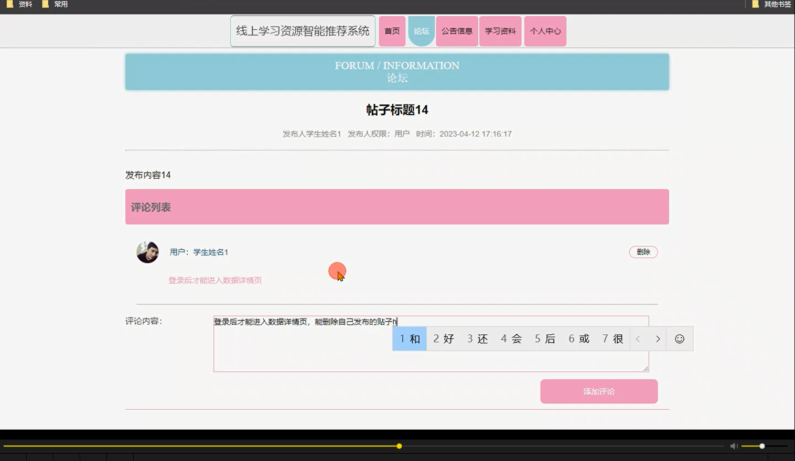
Task: Open the 常用 bookmarks folder
Action: (x=56, y=4)
